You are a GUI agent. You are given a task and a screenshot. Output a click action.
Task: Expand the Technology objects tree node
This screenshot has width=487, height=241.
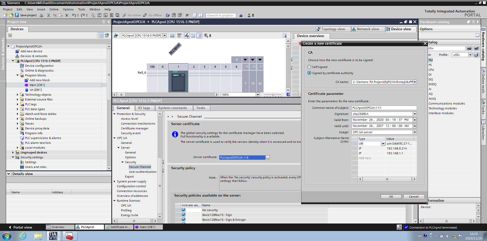(x=18, y=95)
